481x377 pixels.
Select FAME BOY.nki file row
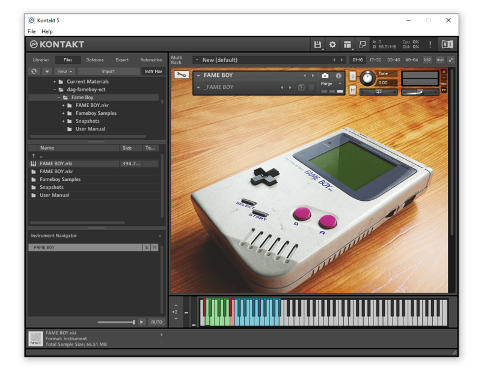tap(94, 164)
